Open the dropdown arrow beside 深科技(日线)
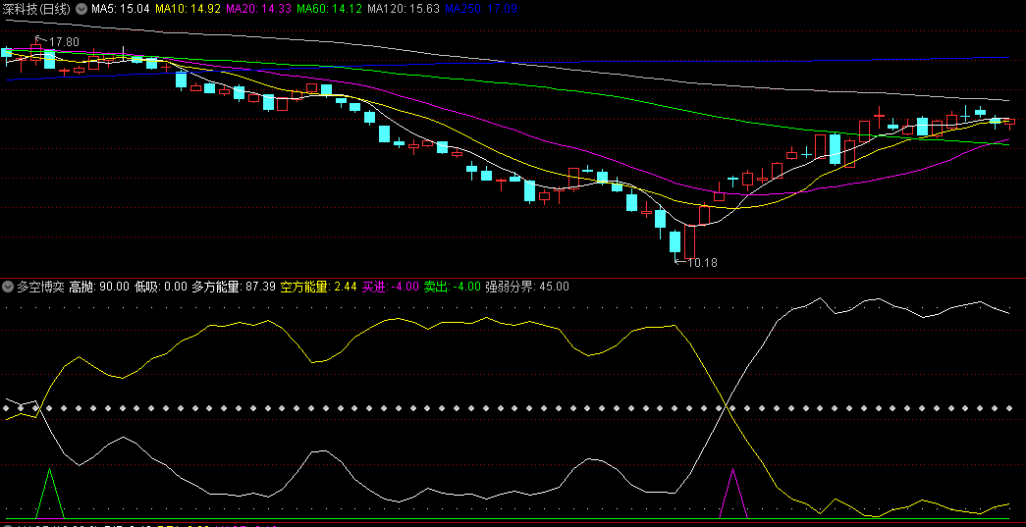This screenshot has height=527, width=1026. point(81,9)
